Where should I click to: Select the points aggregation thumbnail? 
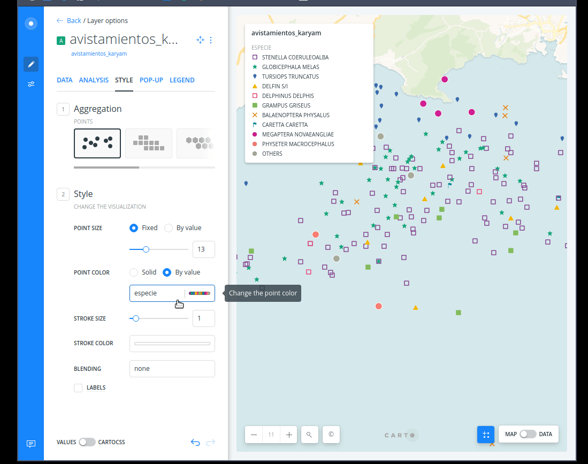point(97,143)
